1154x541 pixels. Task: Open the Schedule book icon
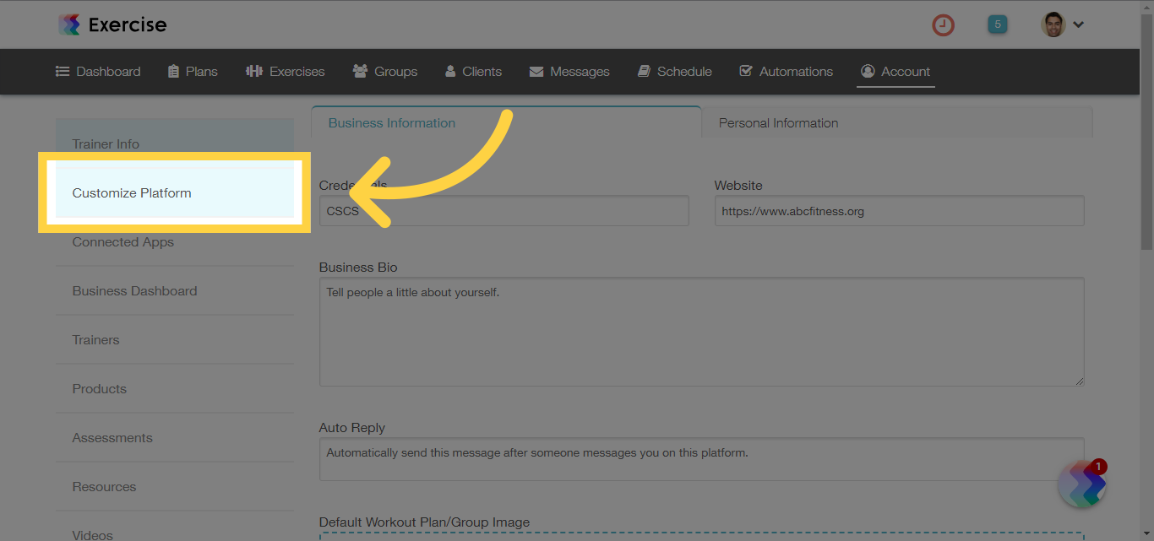644,71
